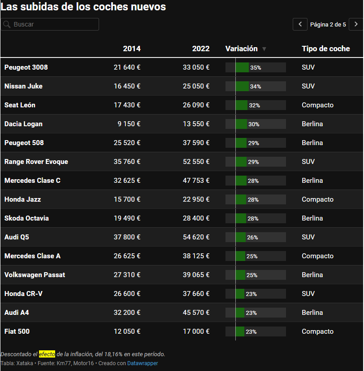Click the 13 550 € price cell
The width and height of the screenshot is (364, 371).
pyautogui.click(x=196, y=124)
